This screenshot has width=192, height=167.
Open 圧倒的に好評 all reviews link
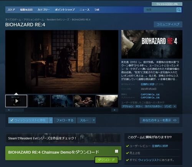tap(147, 84)
